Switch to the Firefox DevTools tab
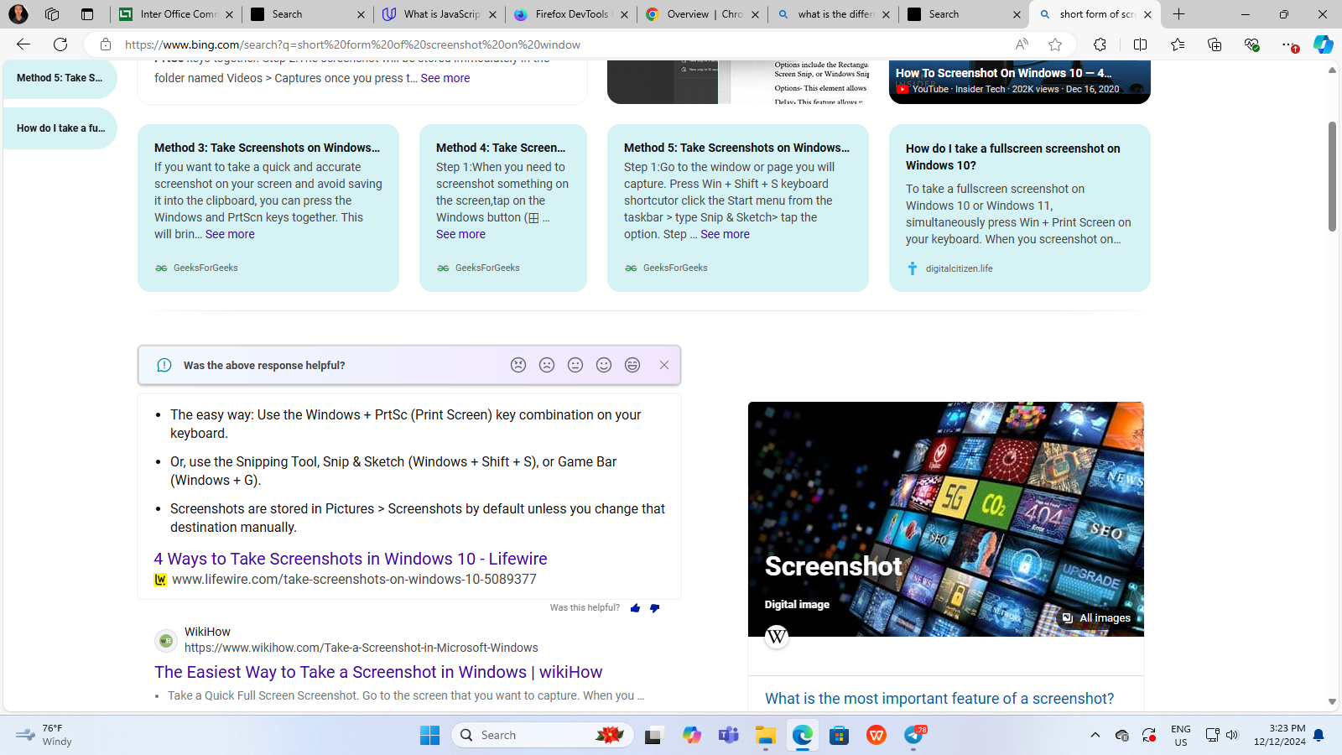1342x755 pixels. coord(570,14)
